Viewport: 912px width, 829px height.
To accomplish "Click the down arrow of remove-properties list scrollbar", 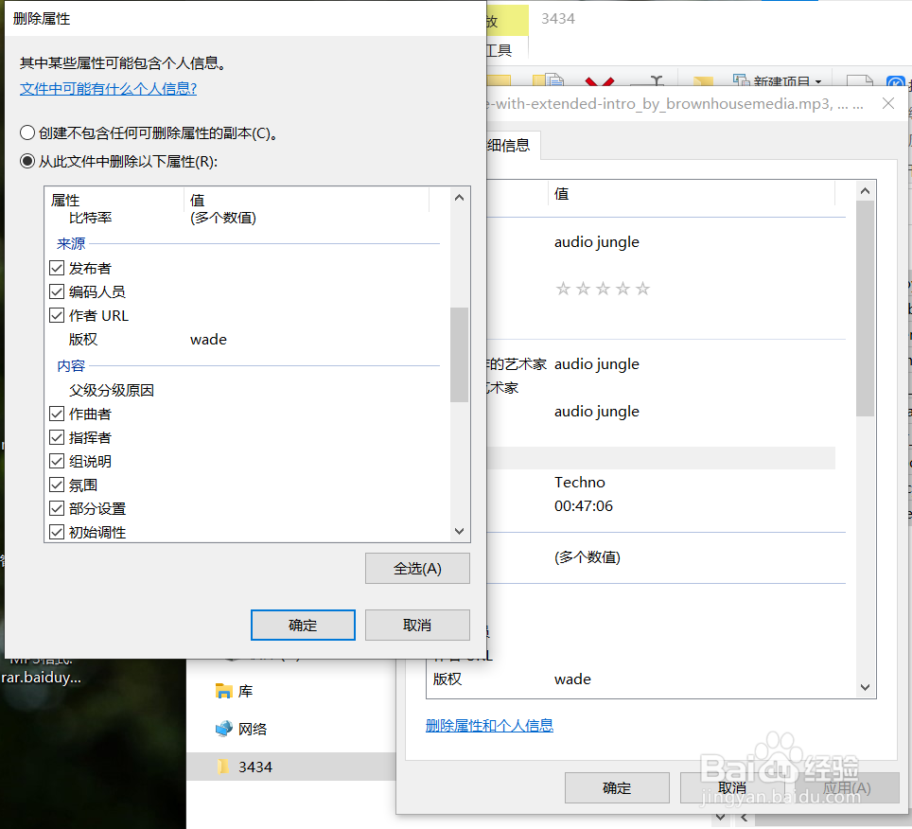I will pyautogui.click(x=459, y=531).
